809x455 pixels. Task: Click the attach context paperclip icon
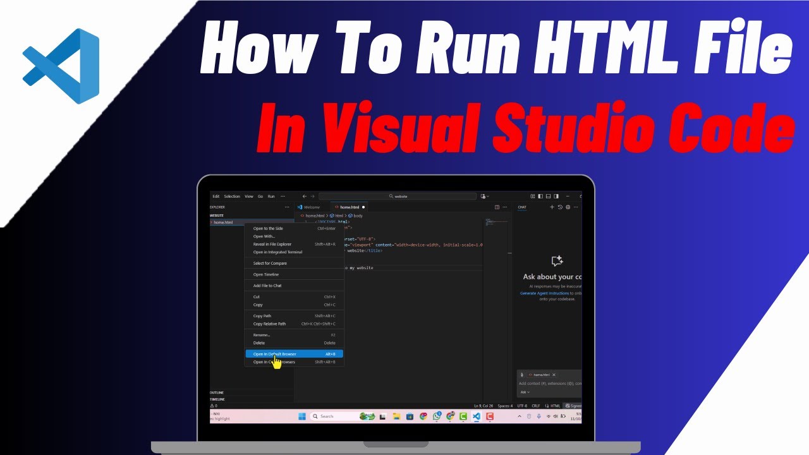pyautogui.click(x=523, y=375)
